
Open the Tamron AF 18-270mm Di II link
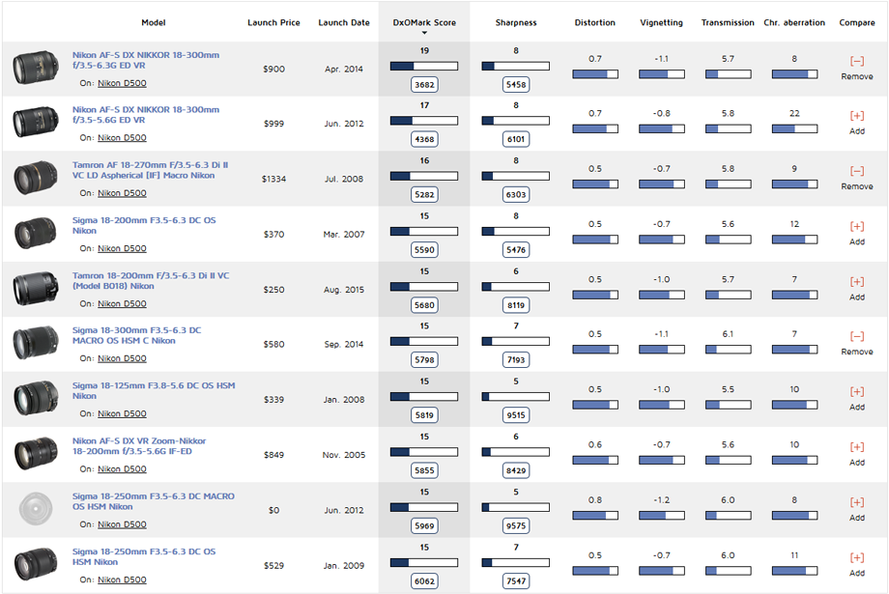pyautogui.click(x=150, y=170)
